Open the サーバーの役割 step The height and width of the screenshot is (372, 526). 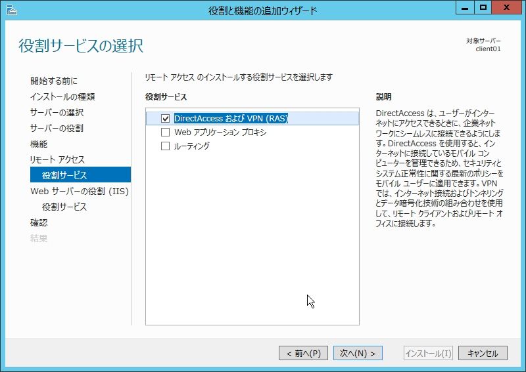coord(57,128)
